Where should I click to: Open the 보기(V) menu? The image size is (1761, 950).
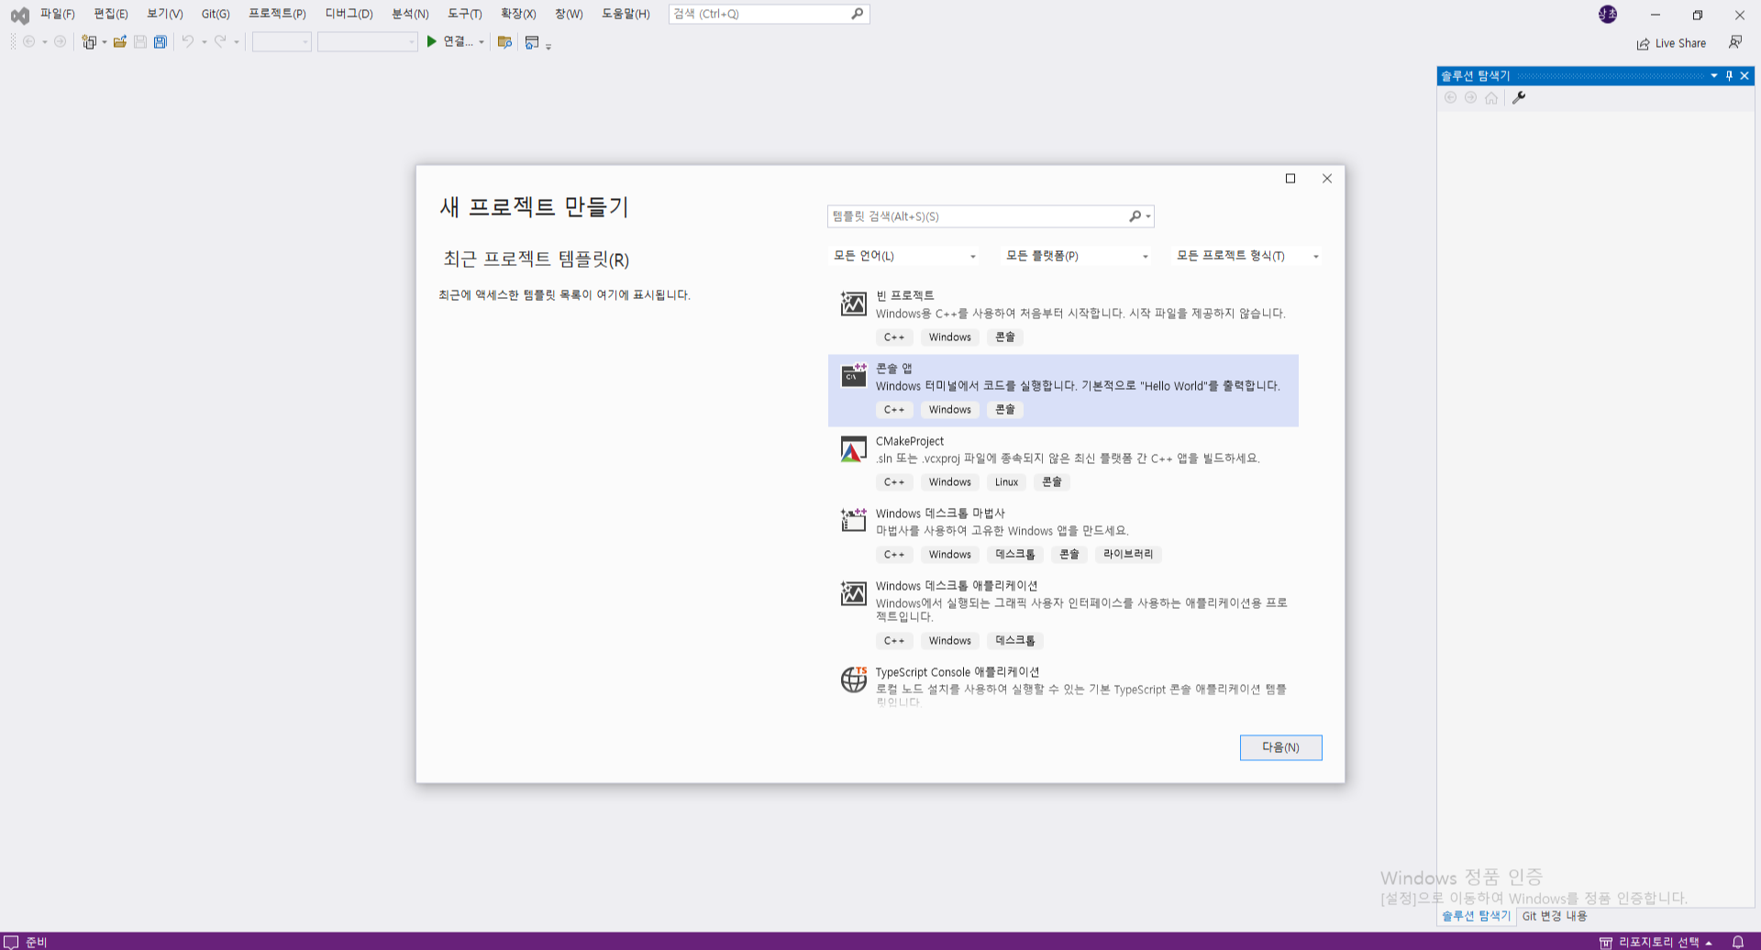pyautogui.click(x=164, y=14)
